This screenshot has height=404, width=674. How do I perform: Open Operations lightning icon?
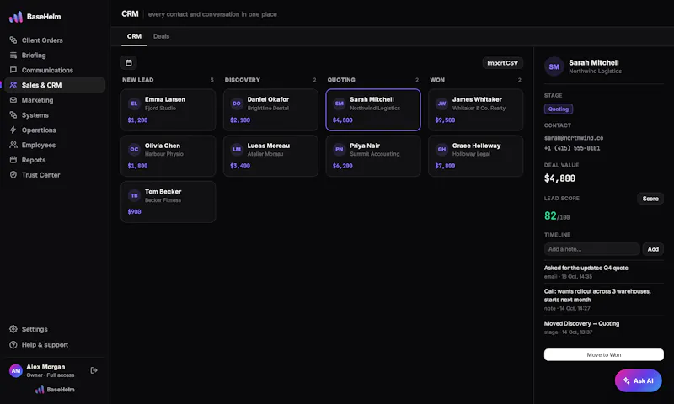point(13,130)
